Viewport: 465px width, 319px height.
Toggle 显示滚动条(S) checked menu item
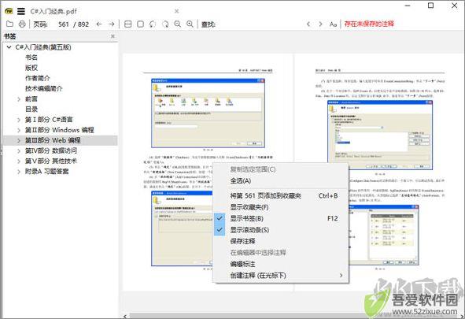281,230
